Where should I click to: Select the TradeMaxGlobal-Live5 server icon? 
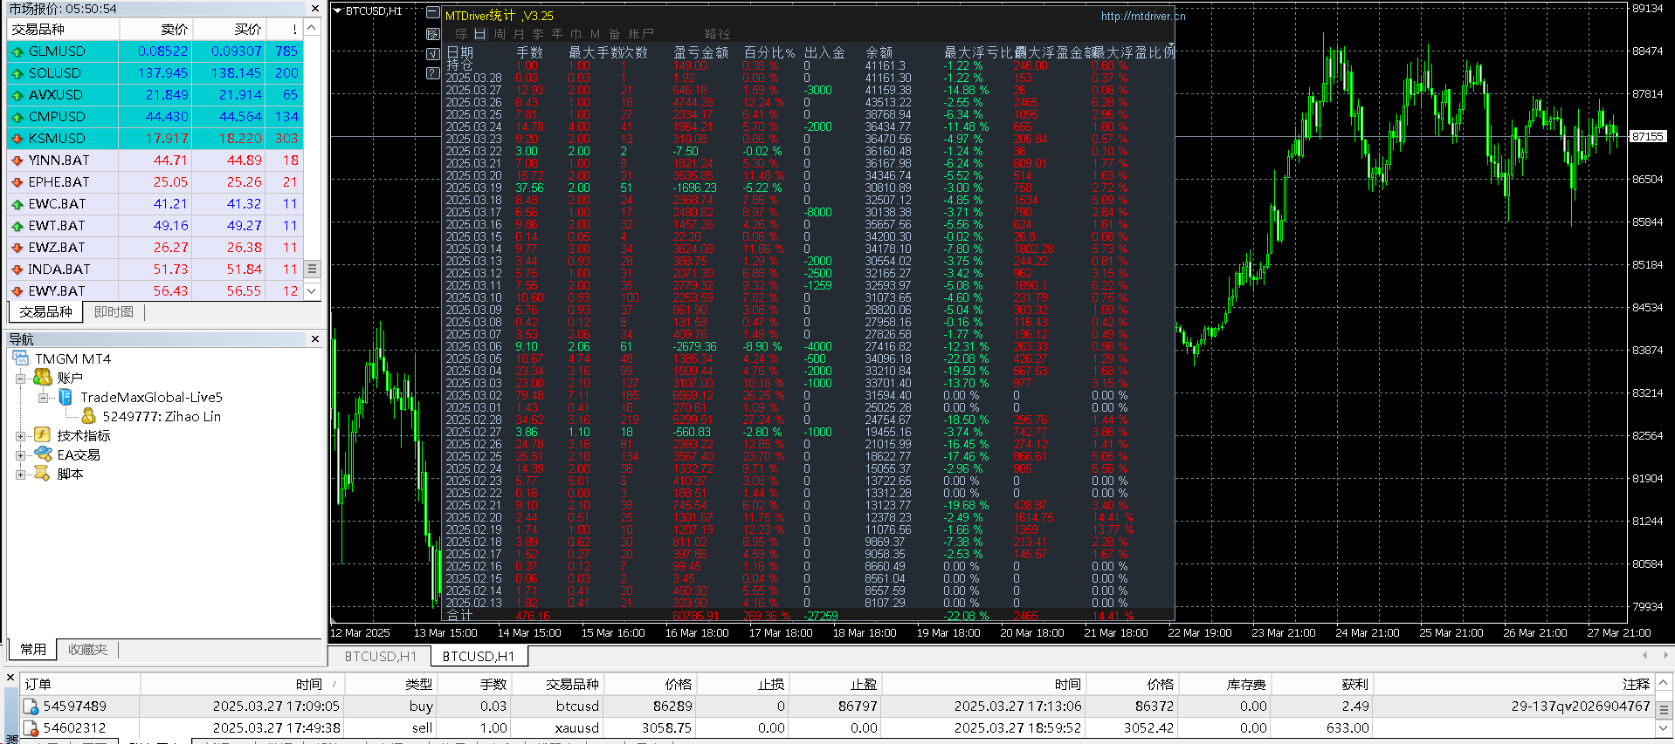[65, 397]
